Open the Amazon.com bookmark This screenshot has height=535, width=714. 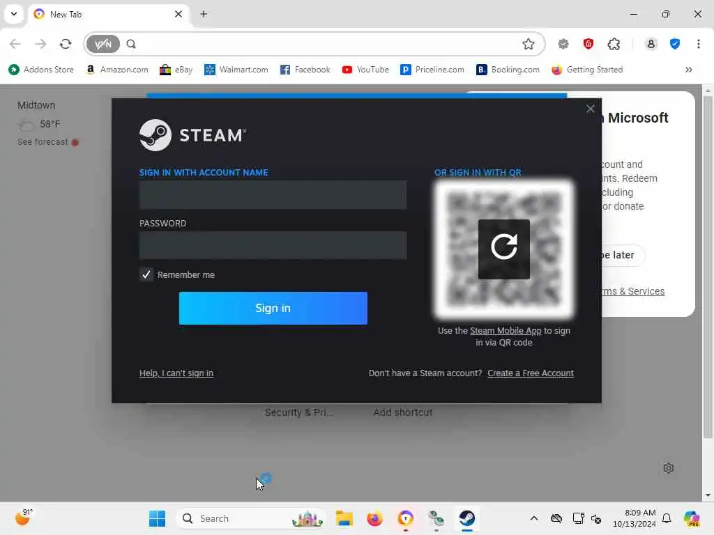click(117, 70)
